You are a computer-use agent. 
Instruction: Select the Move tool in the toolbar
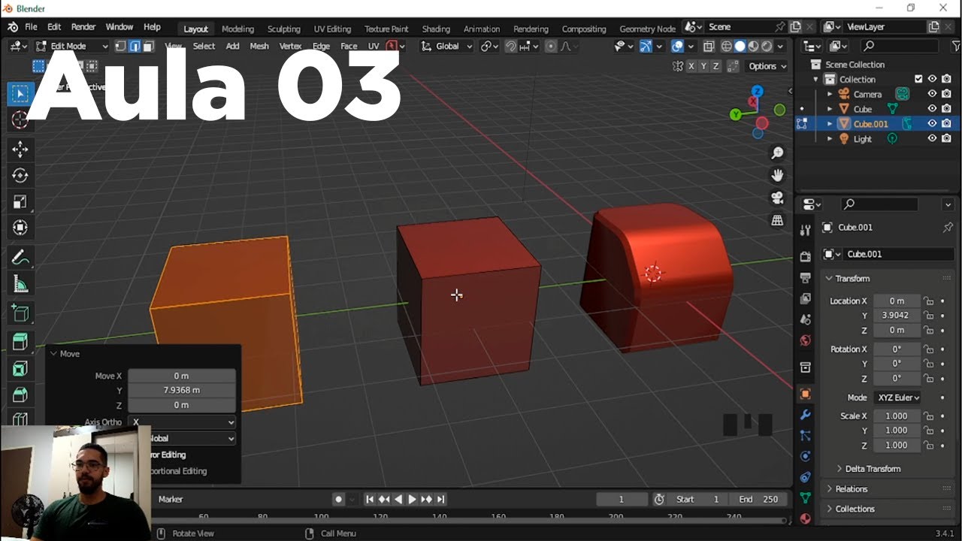20,149
